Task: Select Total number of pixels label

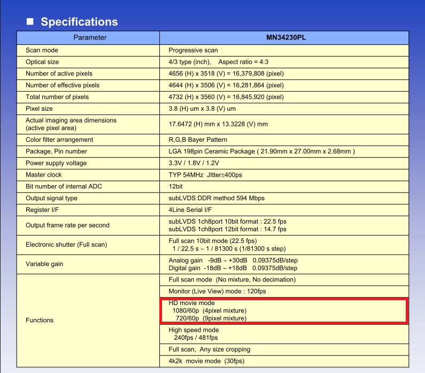Action: coord(57,97)
